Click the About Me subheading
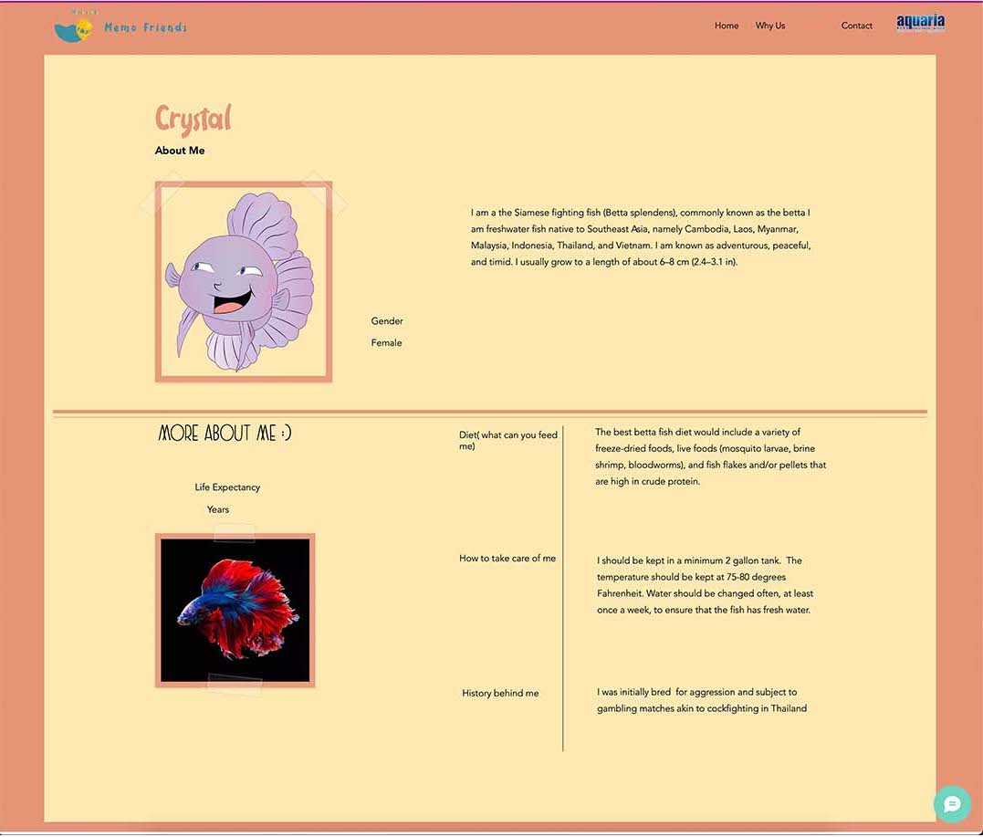This screenshot has width=983, height=837. tap(180, 151)
